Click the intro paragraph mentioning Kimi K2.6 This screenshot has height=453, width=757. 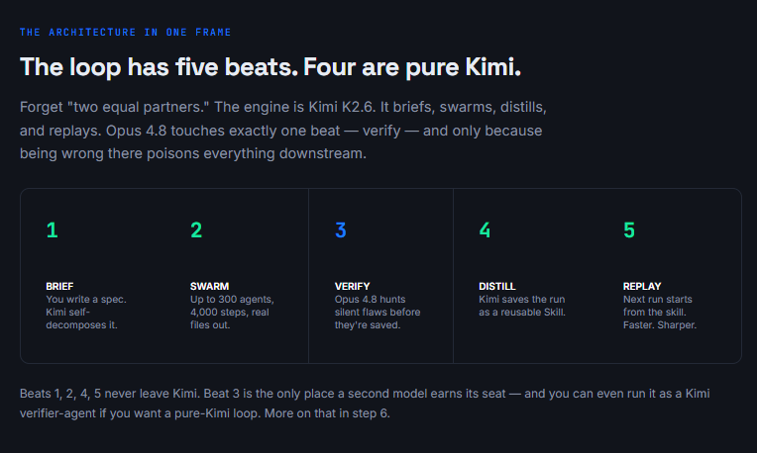pos(283,131)
